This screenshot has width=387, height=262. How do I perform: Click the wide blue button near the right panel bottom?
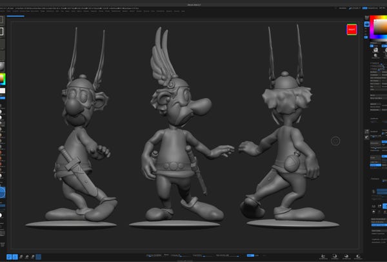pos(379,225)
